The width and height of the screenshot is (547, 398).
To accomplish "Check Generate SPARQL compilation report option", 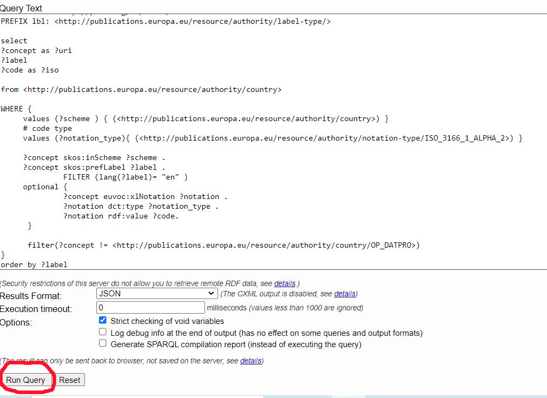I will tap(103, 344).
